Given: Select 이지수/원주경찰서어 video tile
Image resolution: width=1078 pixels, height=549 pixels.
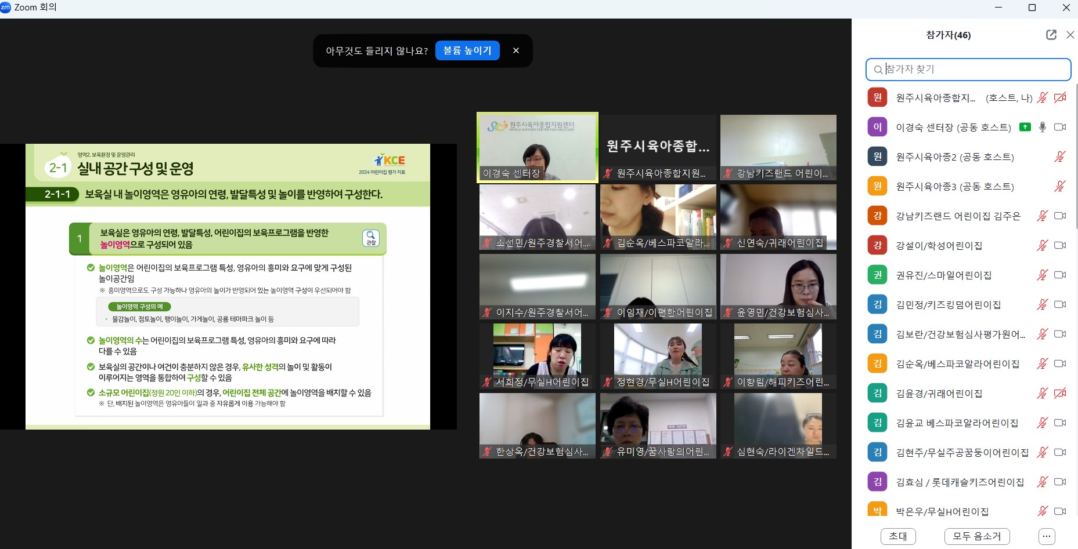Looking at the screenshot, I should [538, 286].
